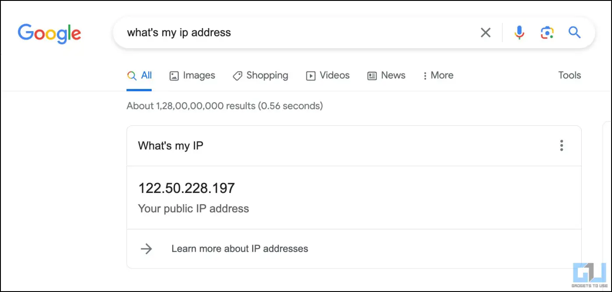The height and width of the screenshot is (292, 612).
Task: Expand the More search categories menu
Action: pyautogui.click(x=438, y=75)
